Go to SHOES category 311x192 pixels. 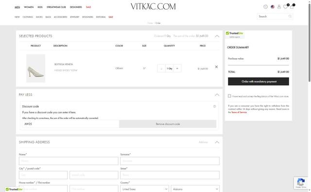pyautogui.click(x=39, y=17)
